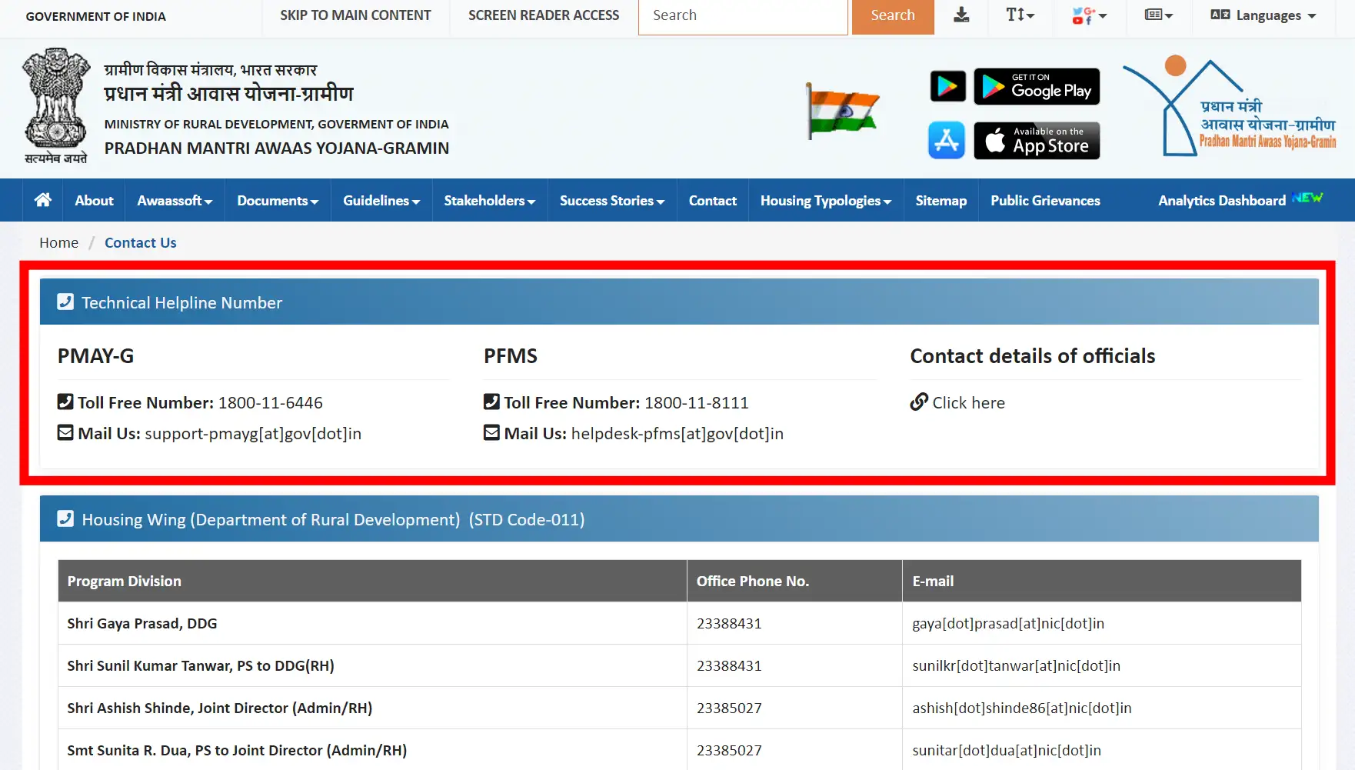1355x770 pixels.
Task: Click the orange Search button
Action: [893, 16]
